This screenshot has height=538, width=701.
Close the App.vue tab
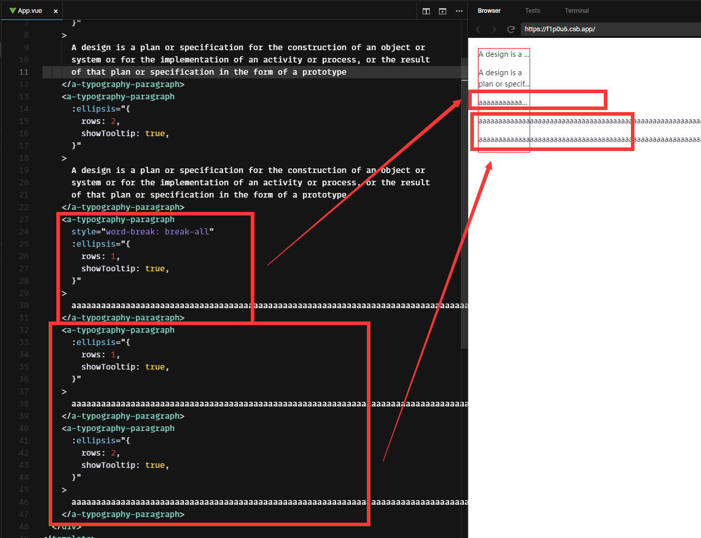(x=55, y=10)
